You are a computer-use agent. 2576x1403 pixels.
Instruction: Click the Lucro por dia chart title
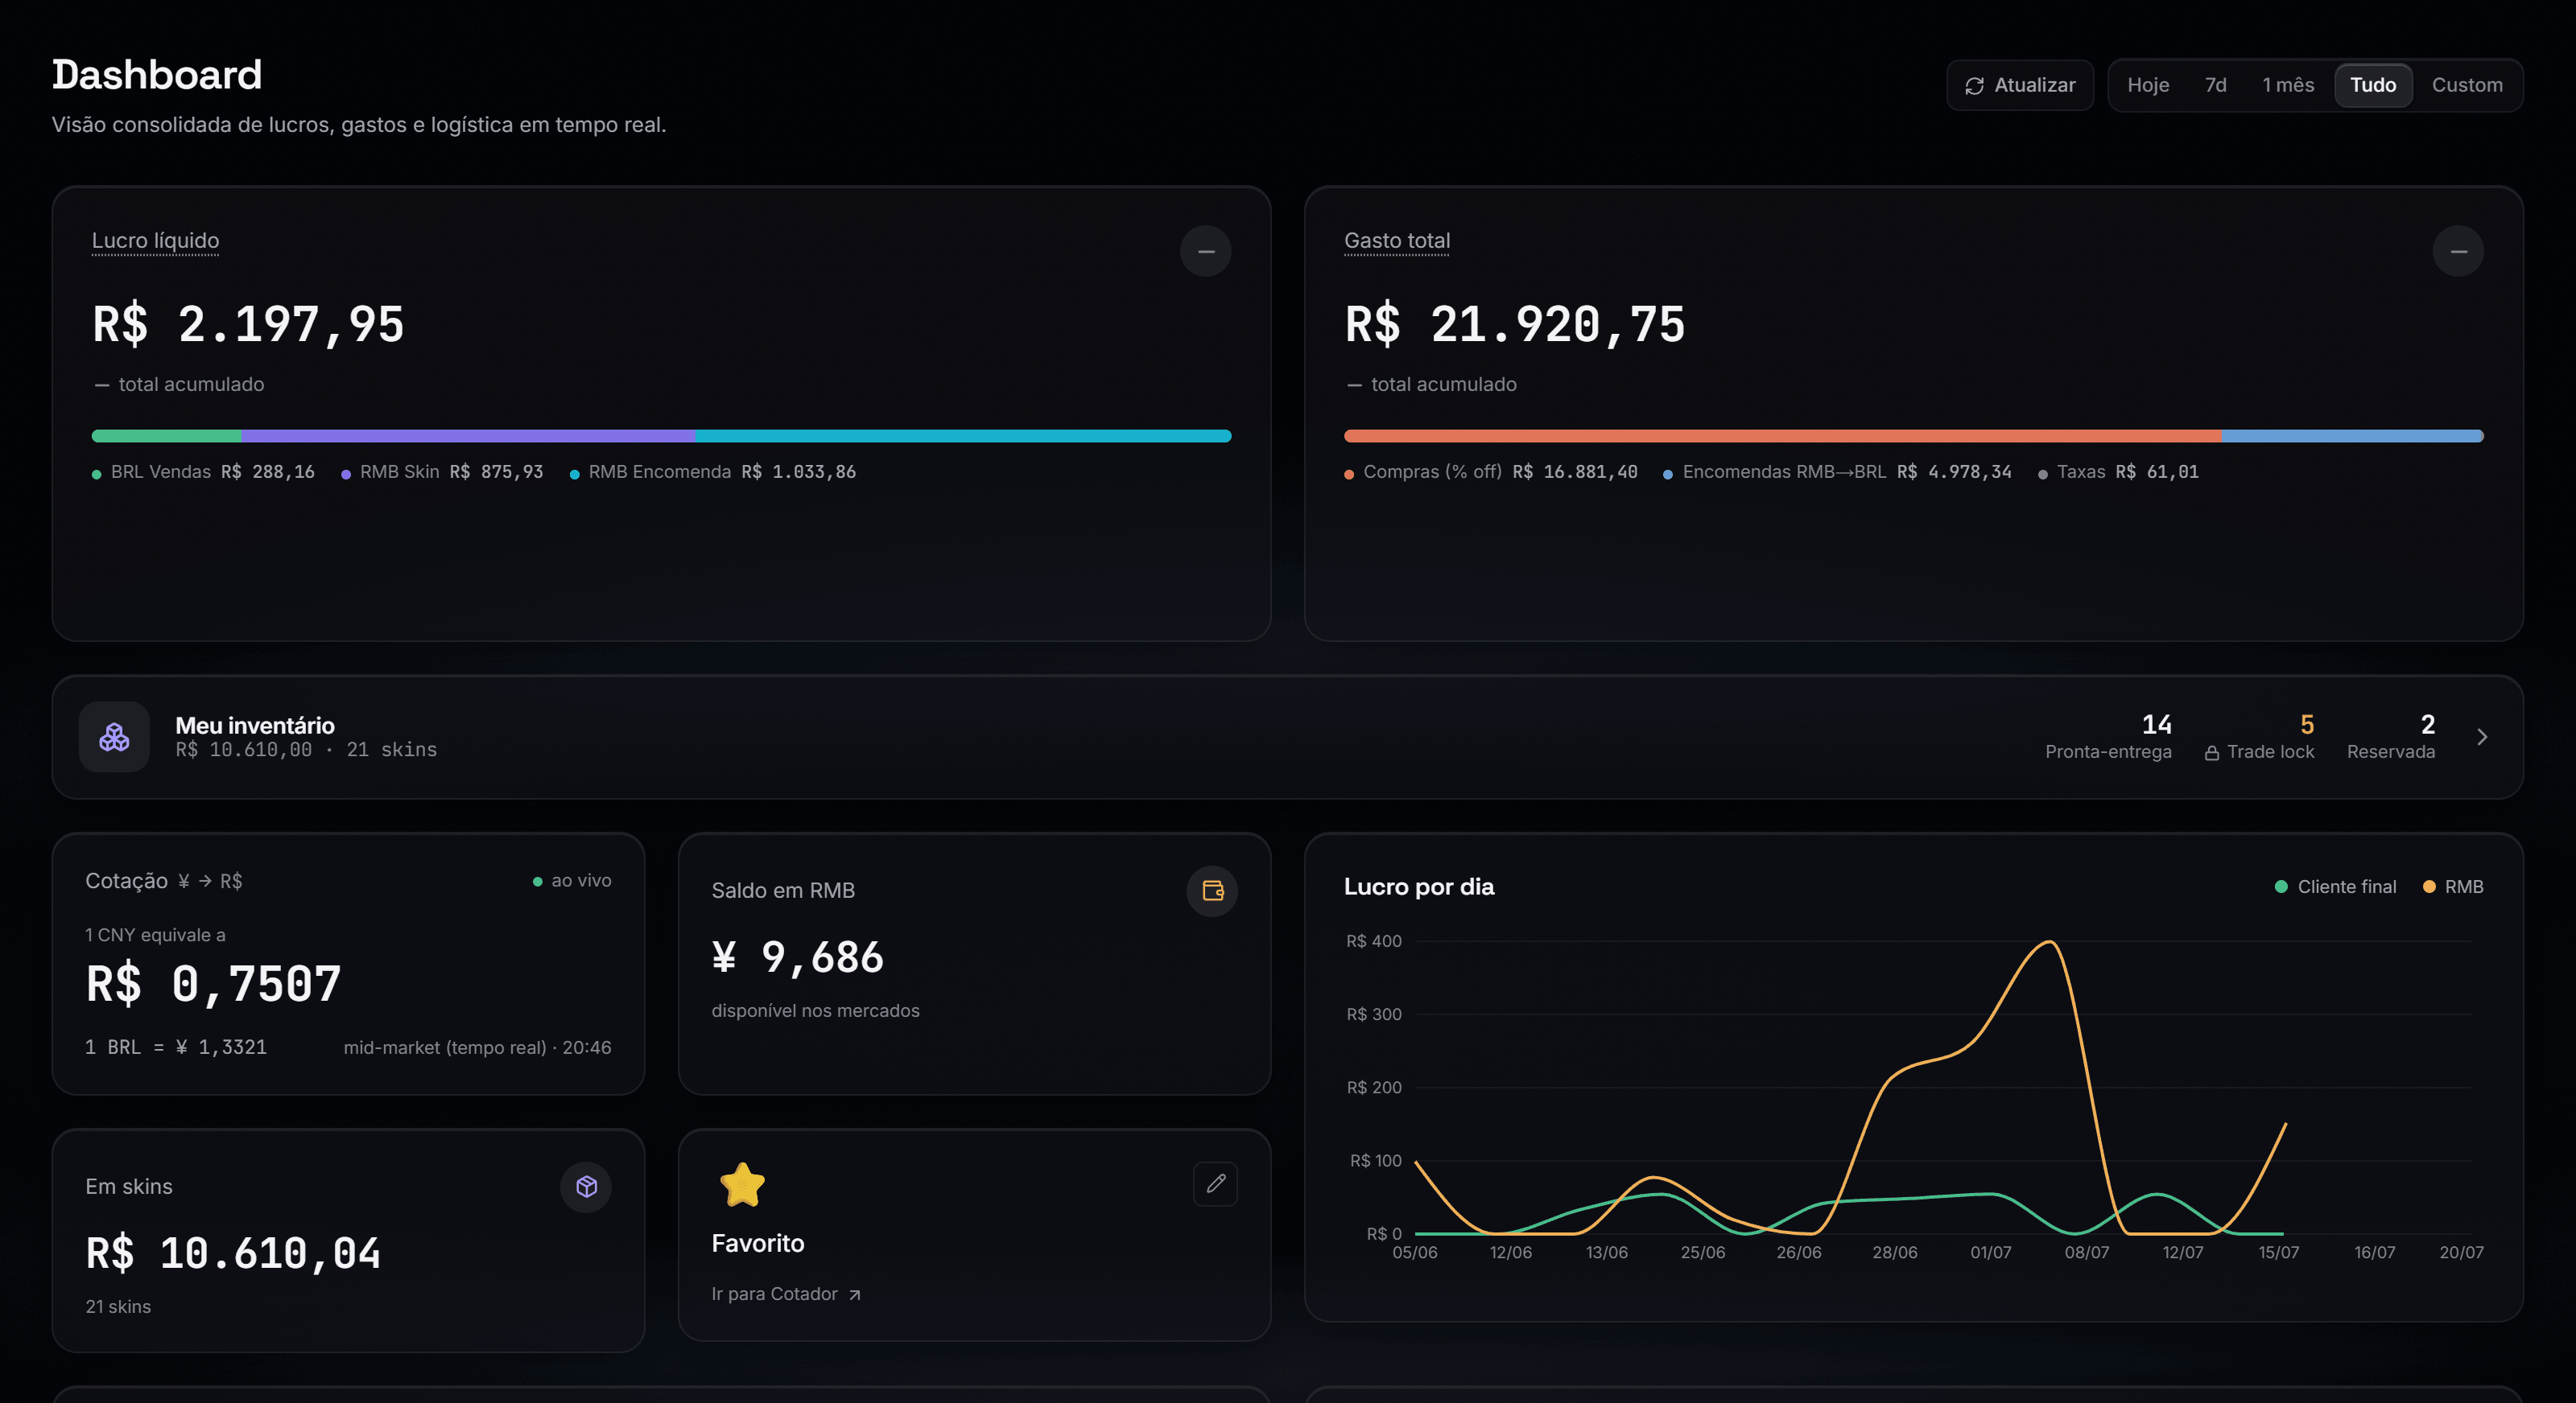click(x=1418, y=887)
